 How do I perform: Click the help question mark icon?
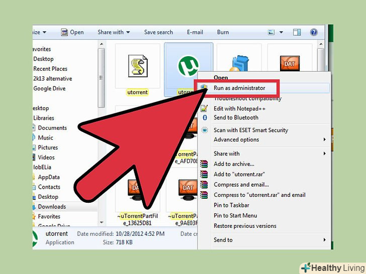(314, 32)
